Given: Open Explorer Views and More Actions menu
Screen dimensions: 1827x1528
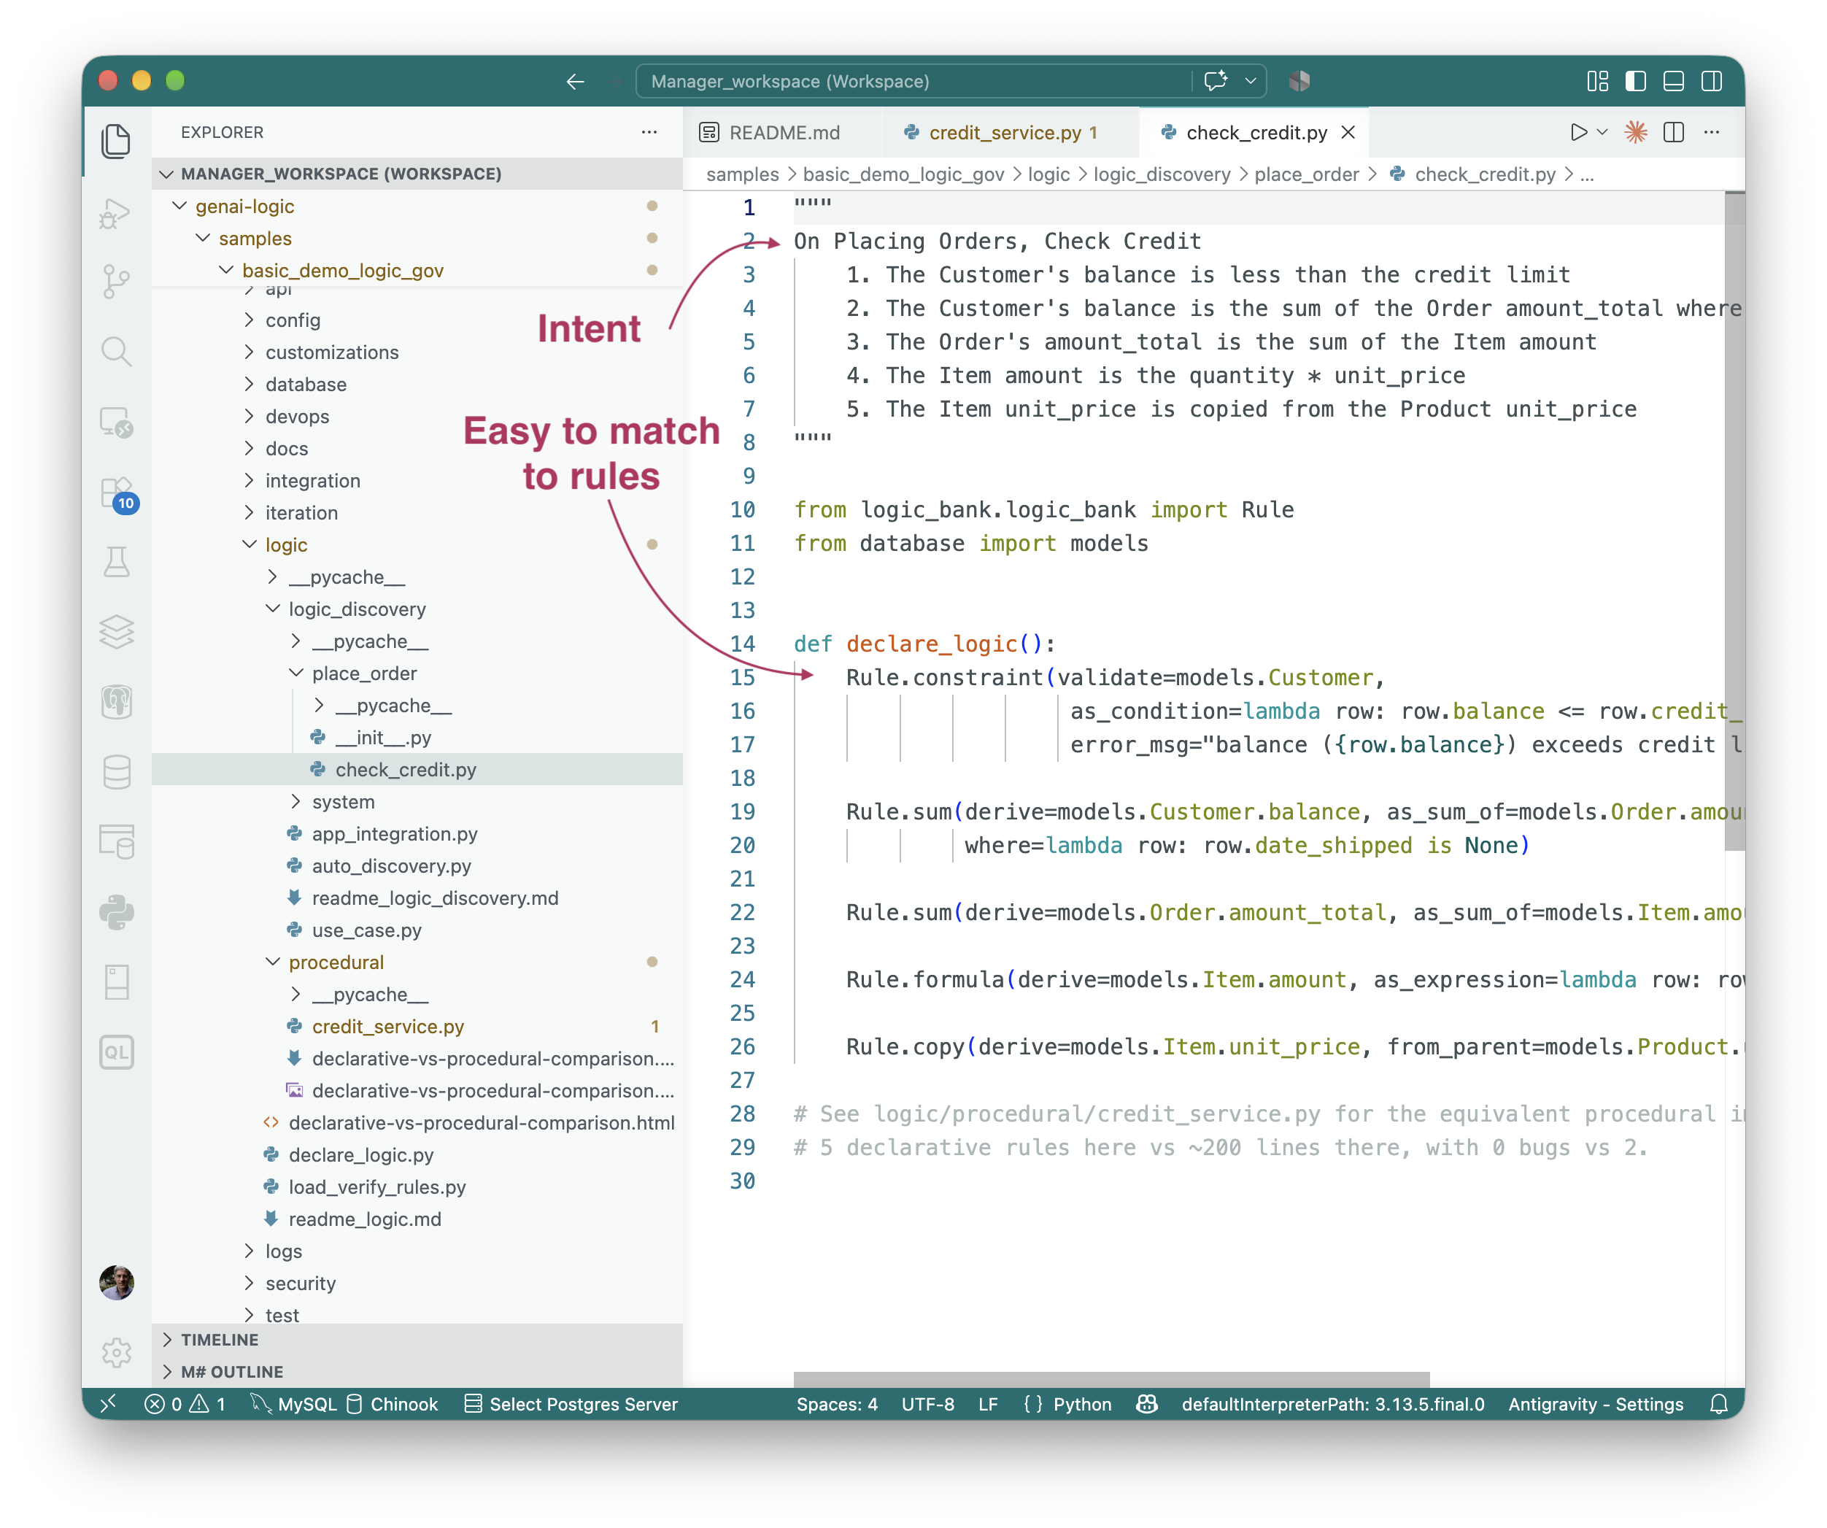Looking at the screenshot, I should coord(649,132).
